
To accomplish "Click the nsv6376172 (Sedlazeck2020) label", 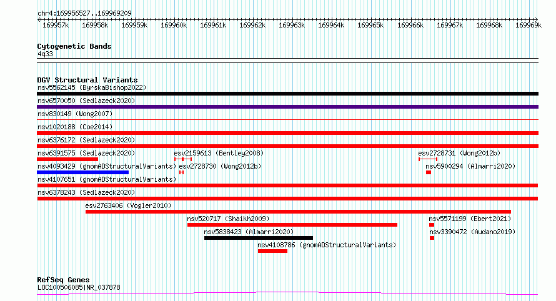I will (x=86, y=140).
